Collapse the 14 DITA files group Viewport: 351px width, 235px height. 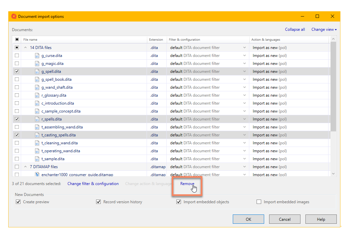coord(25,47)
